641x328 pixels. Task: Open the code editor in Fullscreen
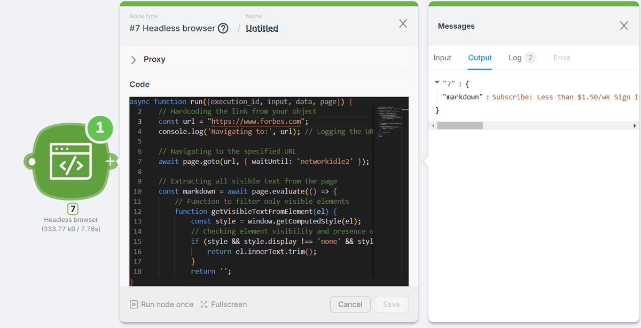pyautogui.click(x=224, y=304)
